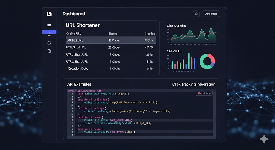275x150 pixels.
Task: Click the app logo in the sidebar
Action: pyautogui.click(x=49, y=14)
